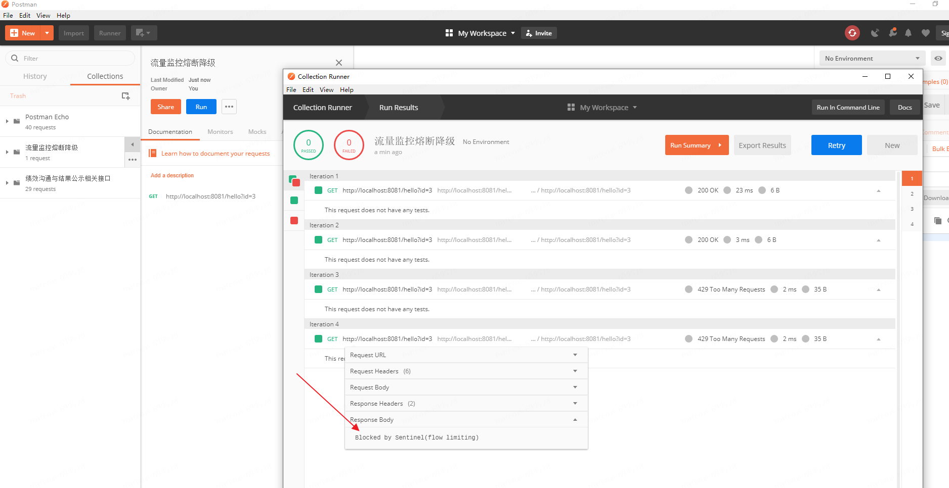Collapse Iteration 3 request tests arrow

pyautogui.click(x=879, y=289)
